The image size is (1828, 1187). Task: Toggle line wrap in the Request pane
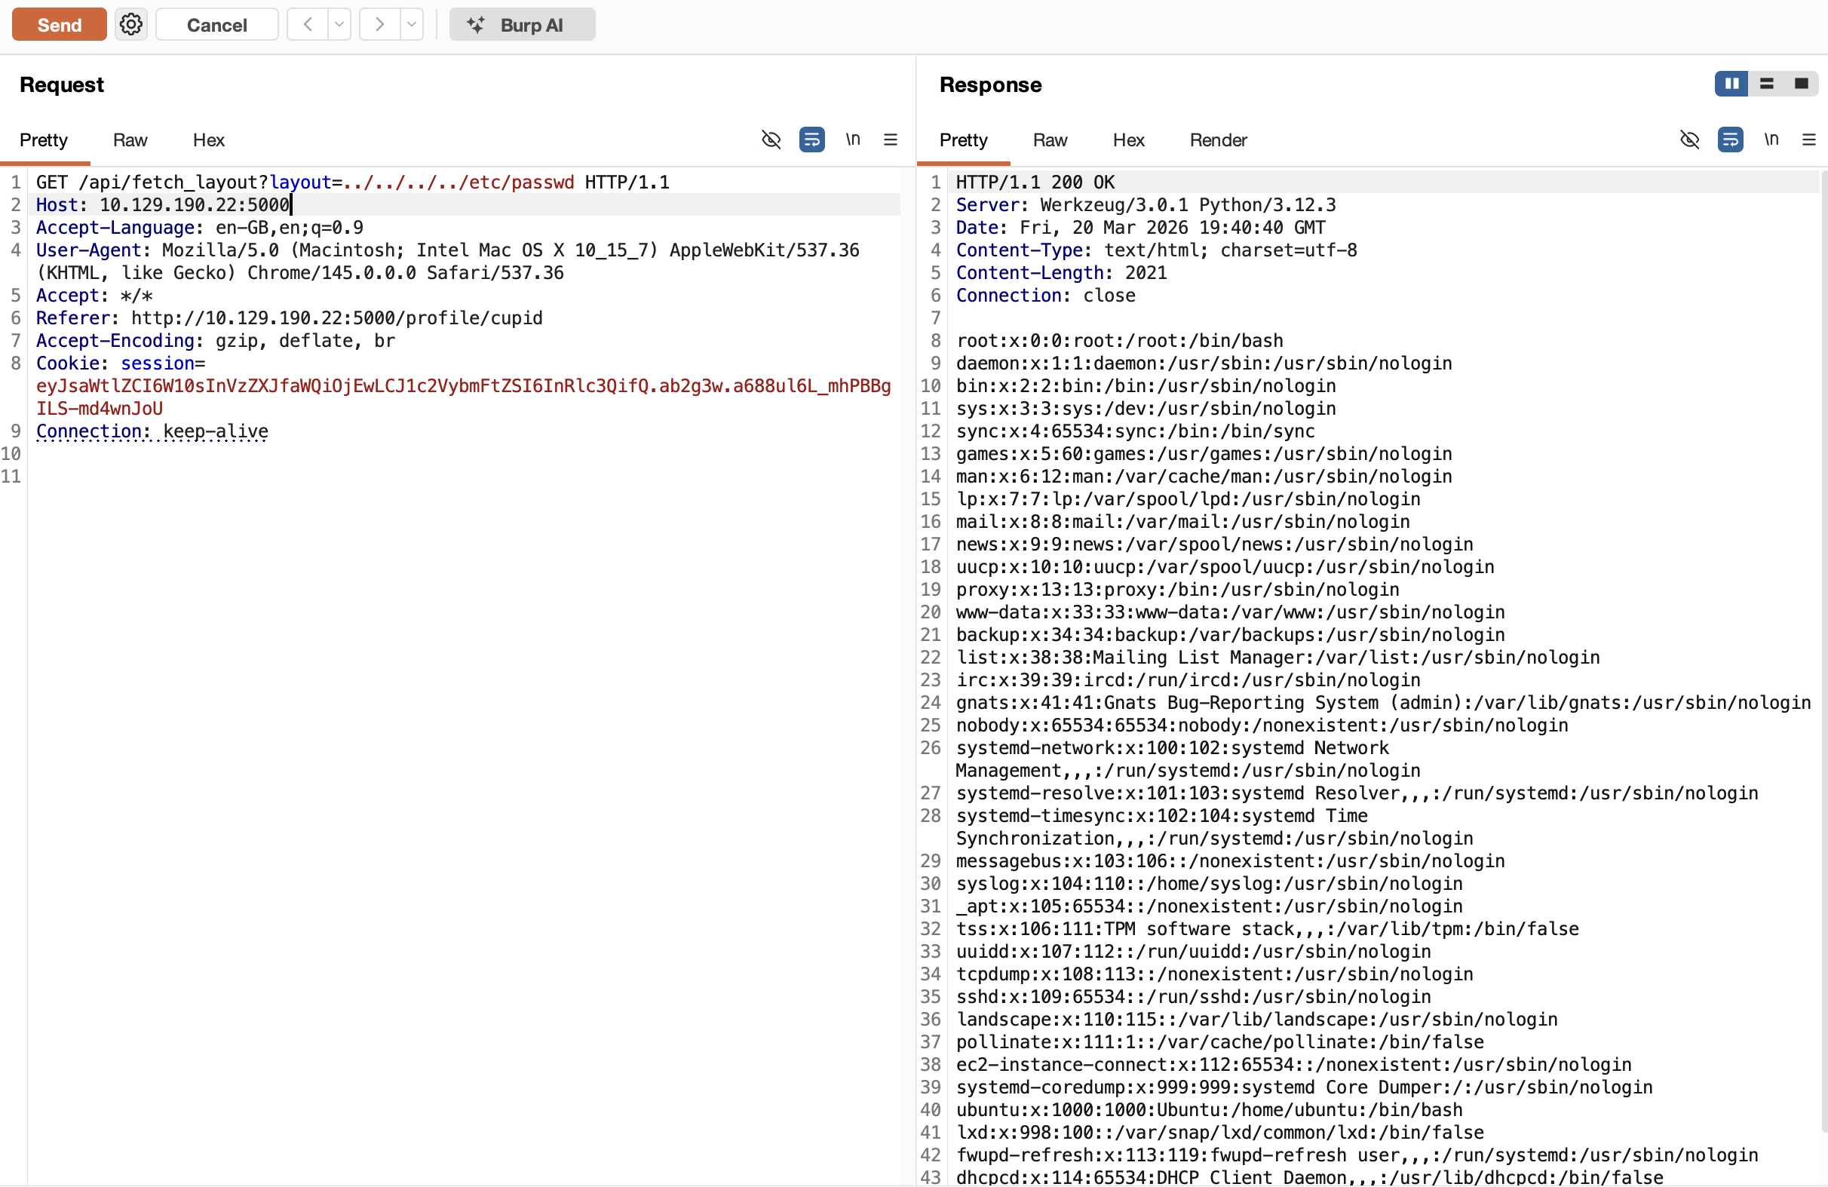[812, 140]
